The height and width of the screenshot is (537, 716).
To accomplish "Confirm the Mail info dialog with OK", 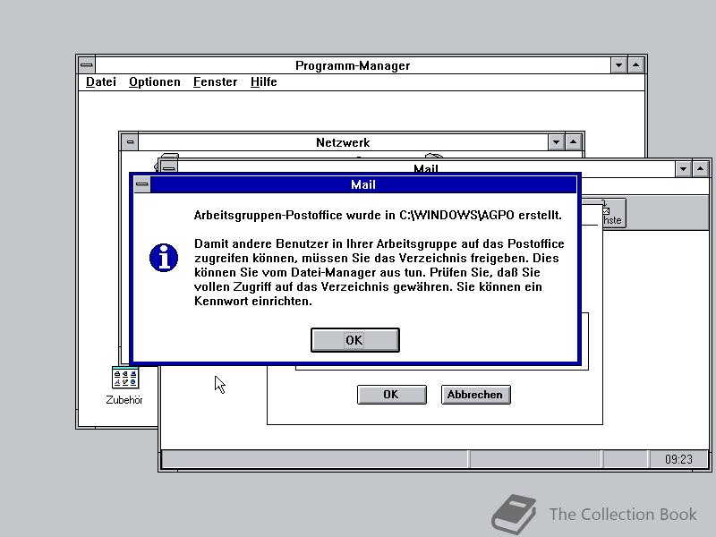I will [354, 340].
